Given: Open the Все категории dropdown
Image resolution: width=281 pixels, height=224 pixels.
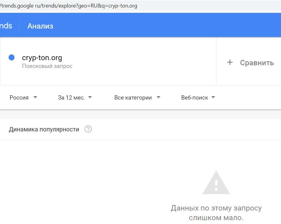Looking at the screenshot, I should [133, 97].
